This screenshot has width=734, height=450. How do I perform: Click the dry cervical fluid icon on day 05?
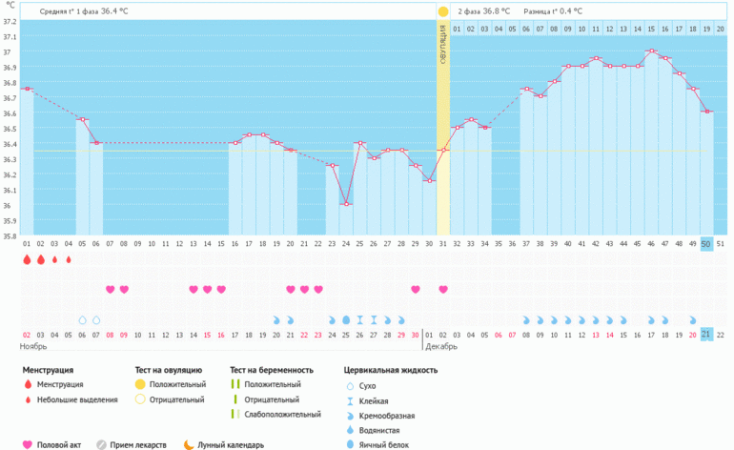[x=83, y=319]
